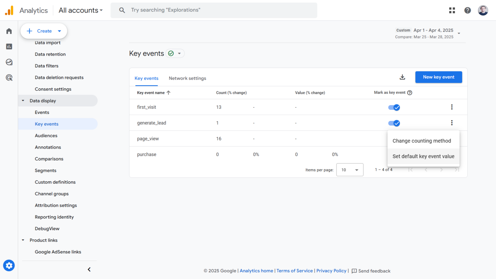This screenshot has height=279, width=496.
Task: Click the Key events verification status badge
Action: 171,53
